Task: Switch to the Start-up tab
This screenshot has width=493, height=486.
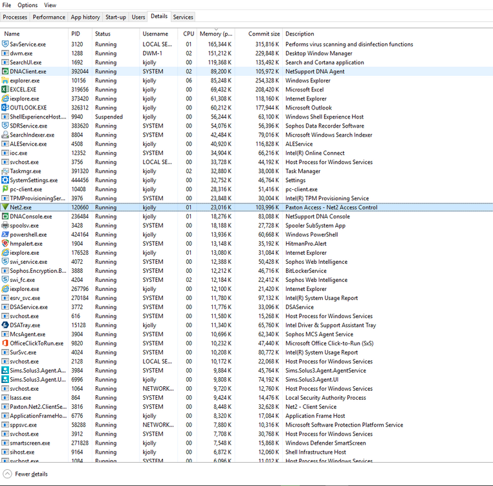Action: tap(116, 17)
